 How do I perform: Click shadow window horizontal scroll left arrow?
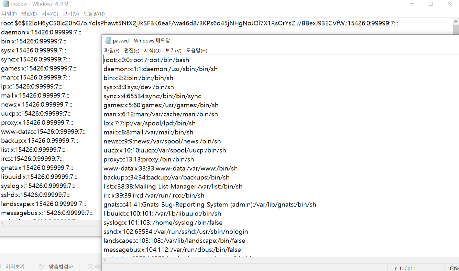(x=3, y=223)
